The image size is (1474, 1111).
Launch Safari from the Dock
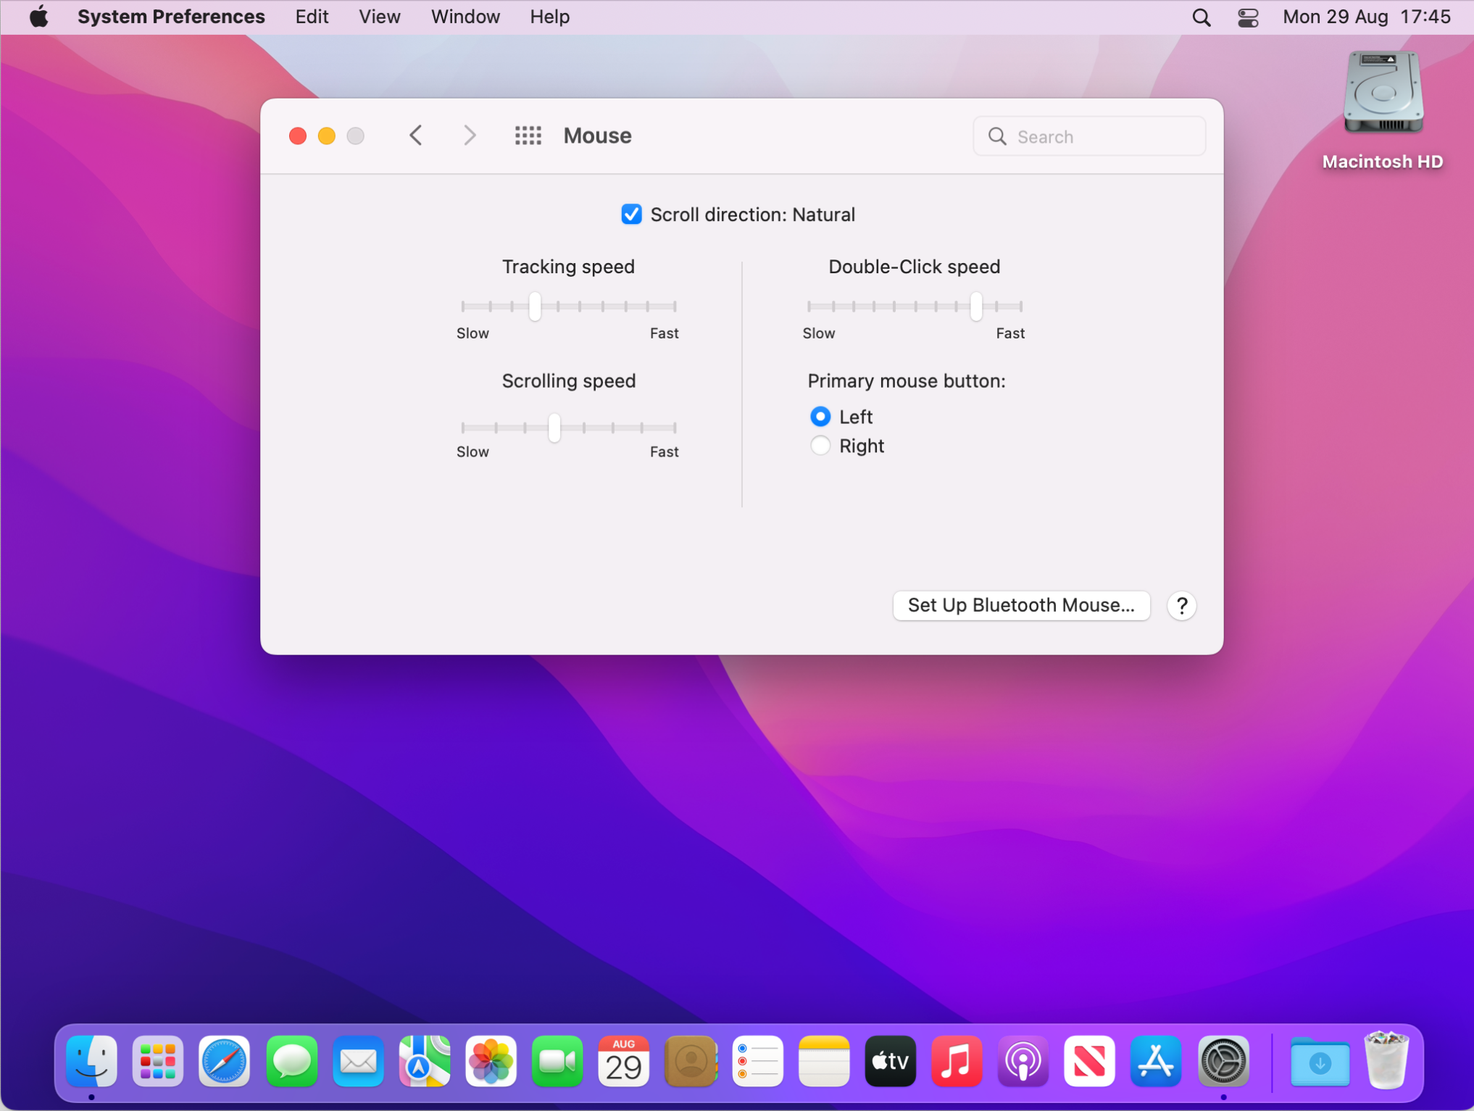click(225, 1062)
